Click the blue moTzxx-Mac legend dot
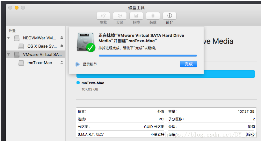The height and width of the screenshot is (141, 261). coord(78,83)
